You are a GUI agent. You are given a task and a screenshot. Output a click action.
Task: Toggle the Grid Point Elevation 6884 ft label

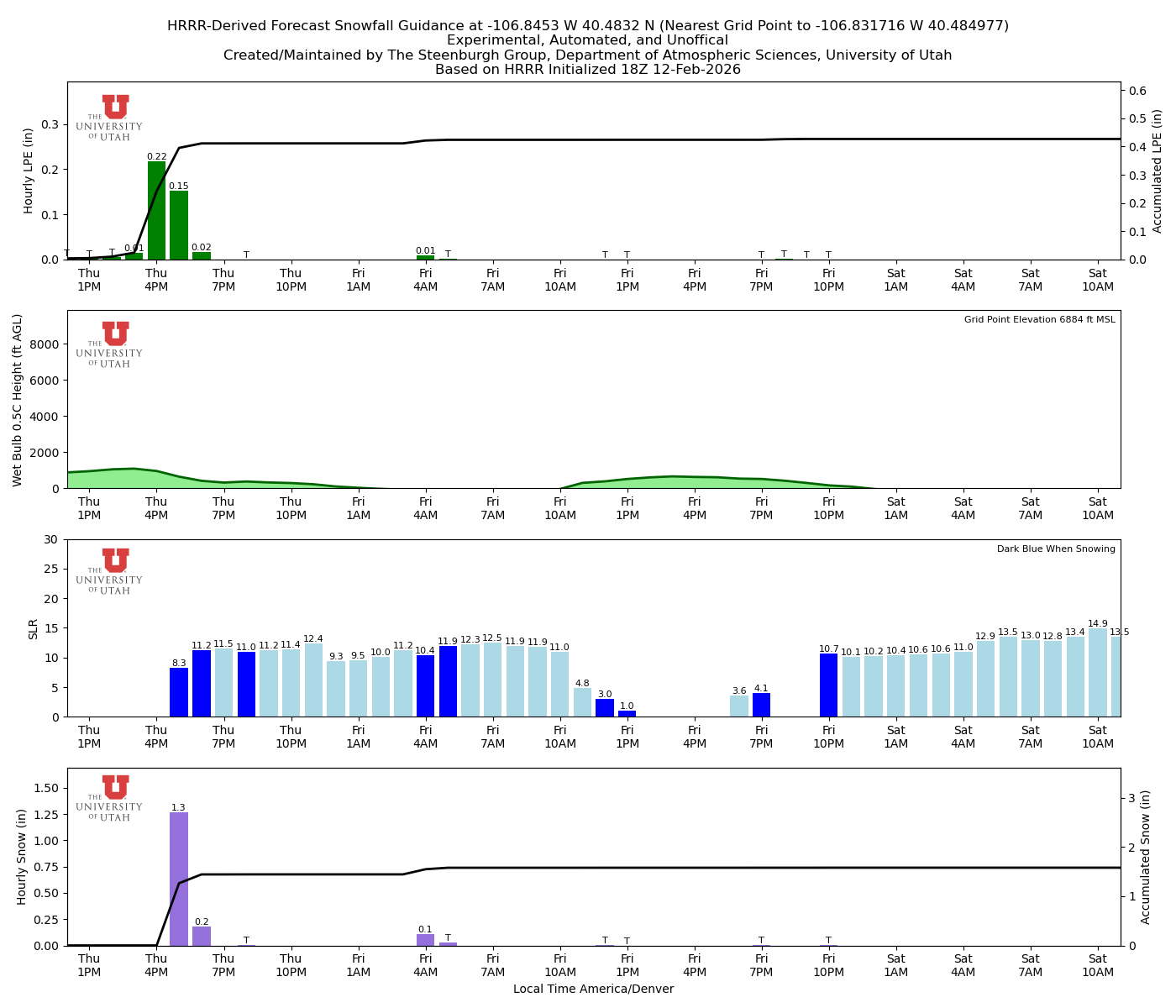(x=1040, y=320)
